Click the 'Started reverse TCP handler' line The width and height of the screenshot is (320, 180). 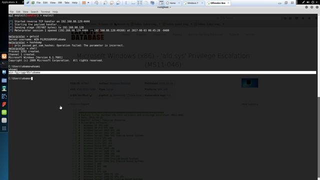click(49, 21)
